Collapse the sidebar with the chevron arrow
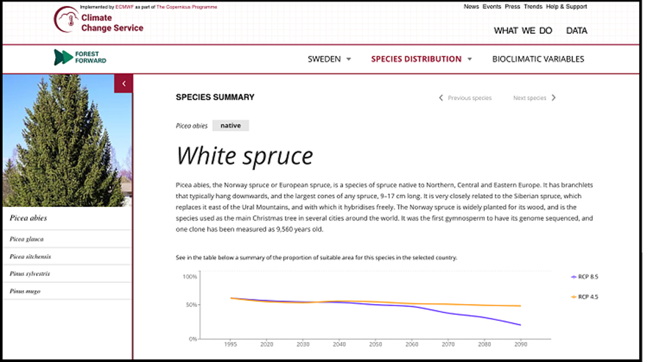Viewport: 645px width, 362px height. click(x=123, y=84)
